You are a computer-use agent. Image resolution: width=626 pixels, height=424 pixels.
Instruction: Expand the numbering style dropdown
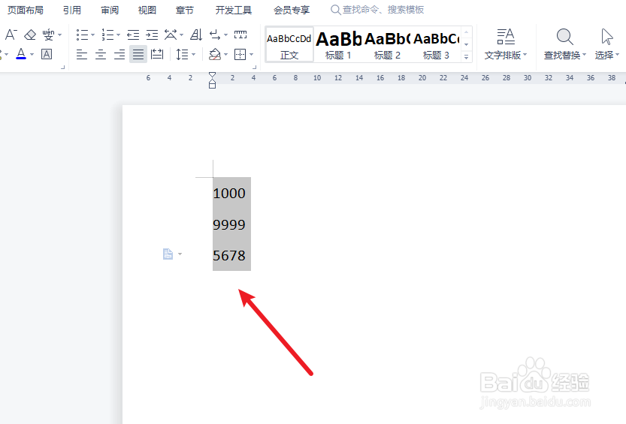[118, 35]
